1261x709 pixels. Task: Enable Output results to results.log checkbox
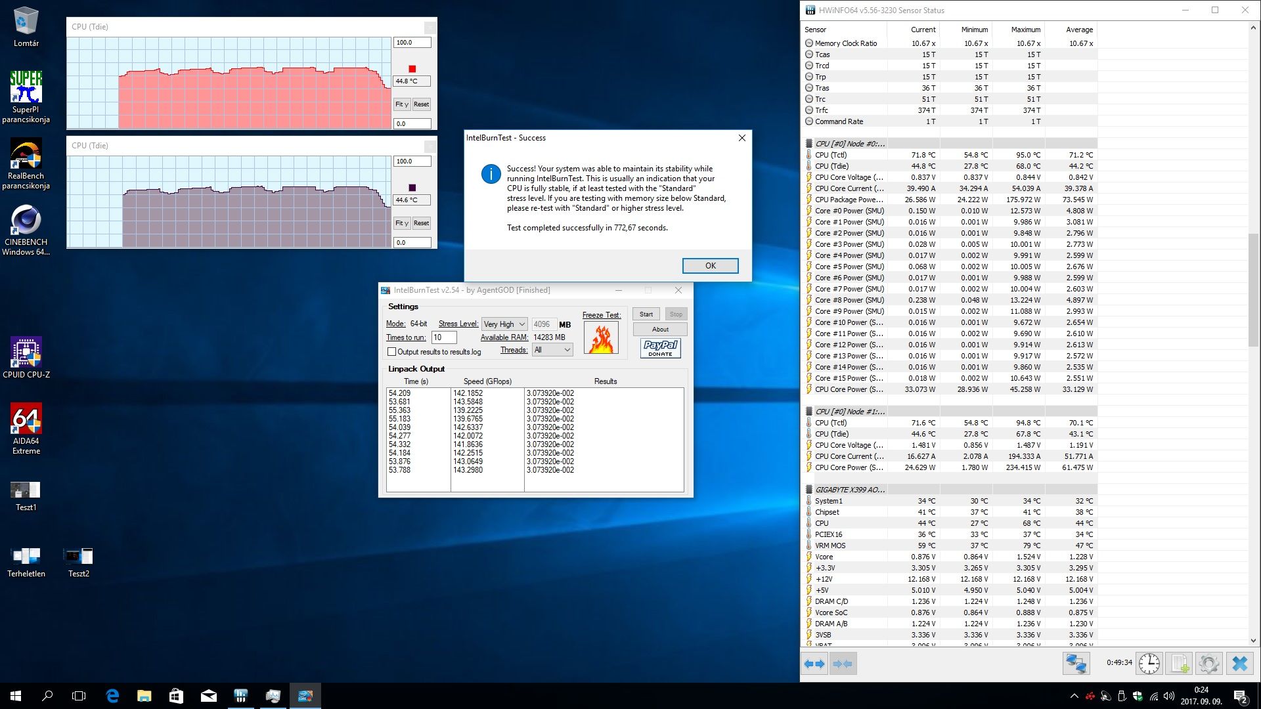(392, 352)
